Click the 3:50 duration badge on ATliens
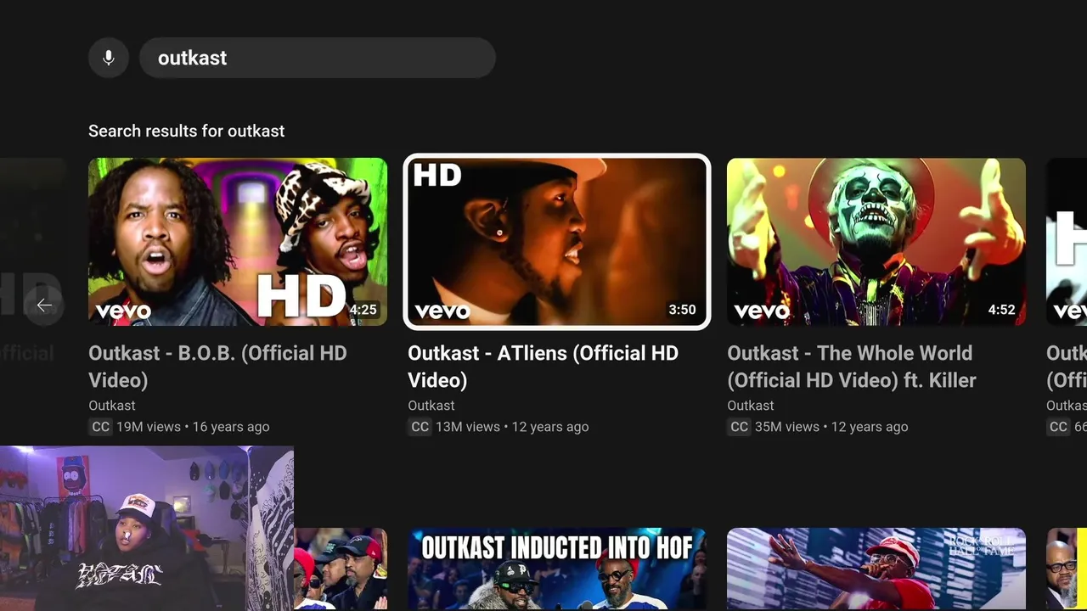The height and width of the screenshot is (611, 1087). point(682,310)
